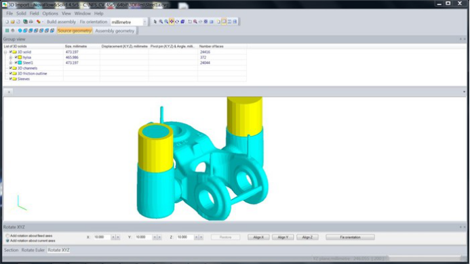The image size is (470, 264).
Task: Toggle the 3D channels checkbox
Action: [10, 68]
